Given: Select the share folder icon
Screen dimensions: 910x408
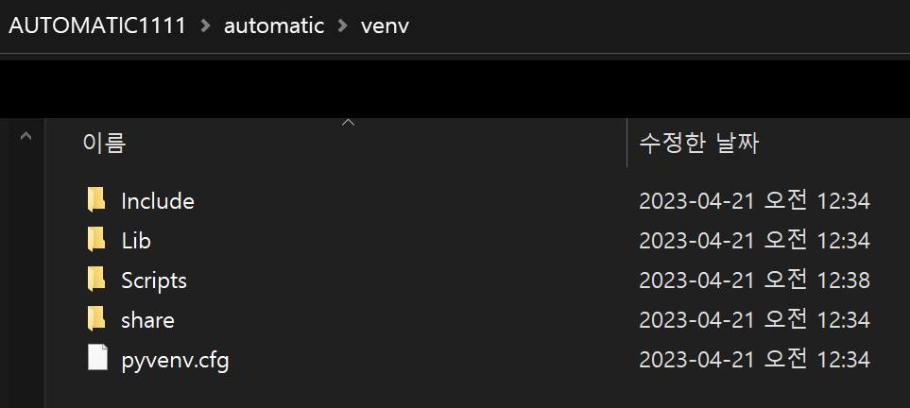Looking at the screenshot, I should tap(96, 319).
